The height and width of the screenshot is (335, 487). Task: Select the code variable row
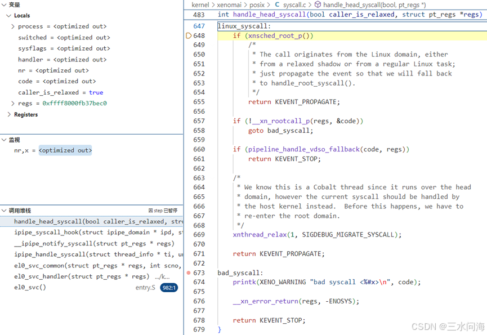(92, 81)
